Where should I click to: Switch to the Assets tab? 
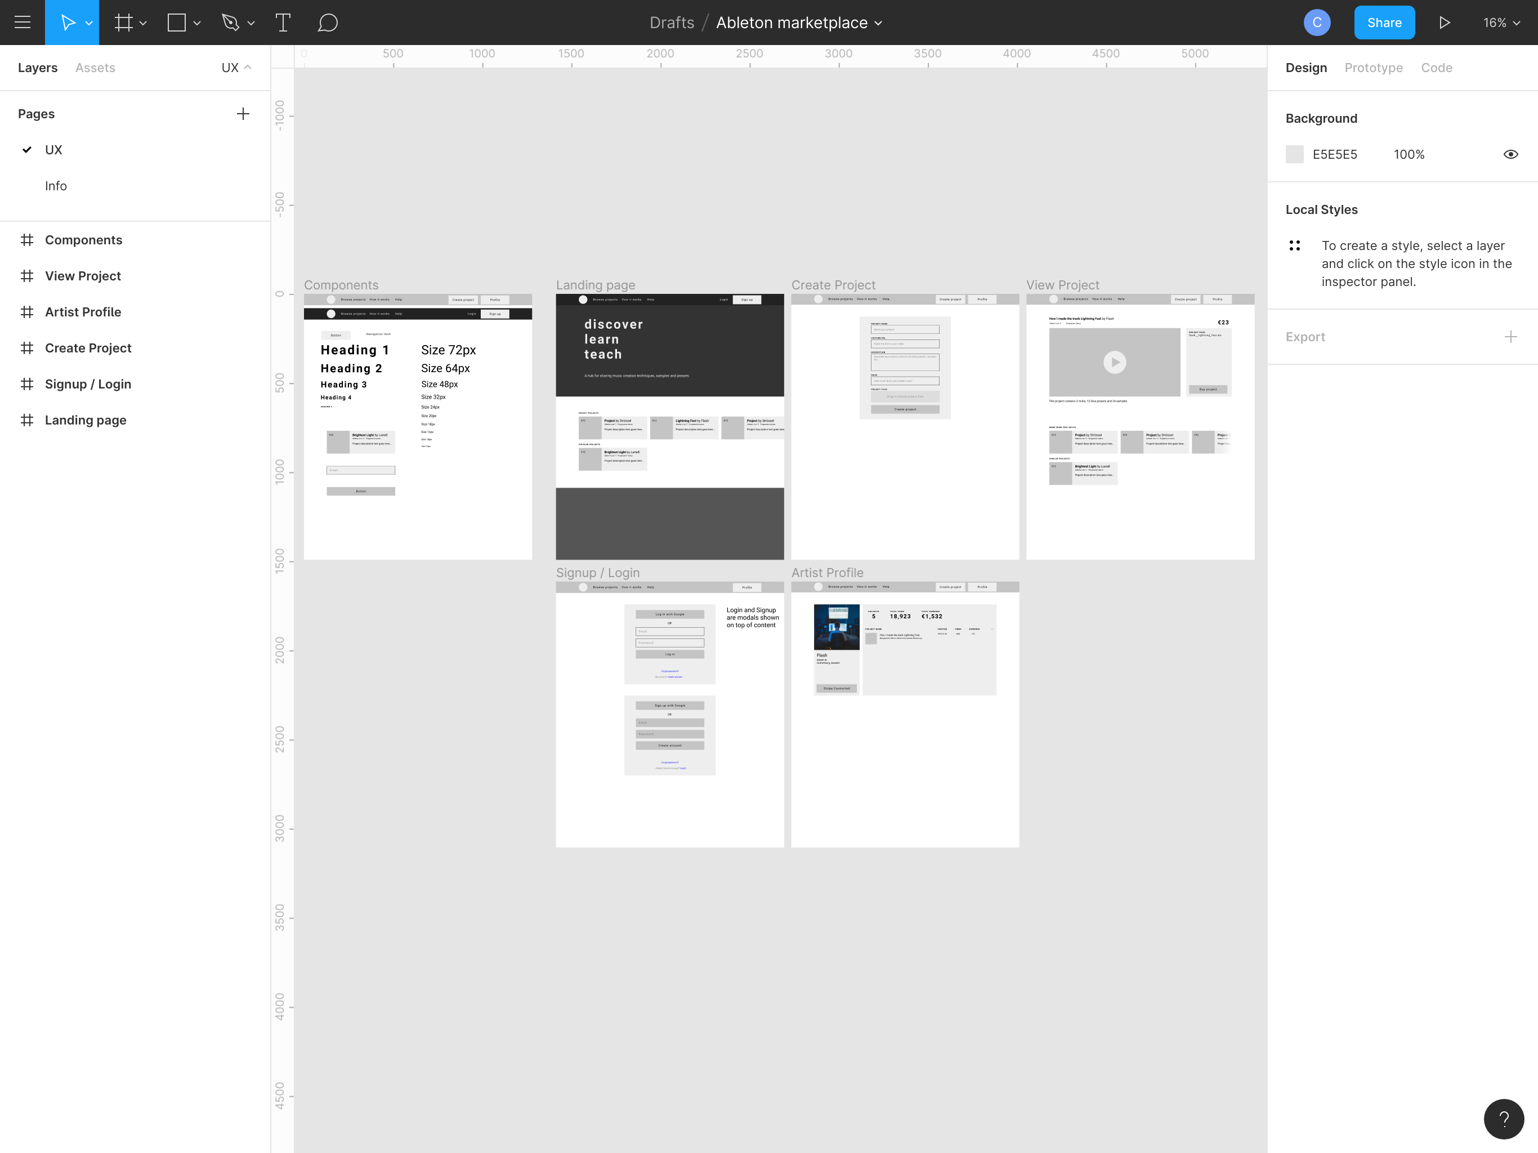pos(95,68)
